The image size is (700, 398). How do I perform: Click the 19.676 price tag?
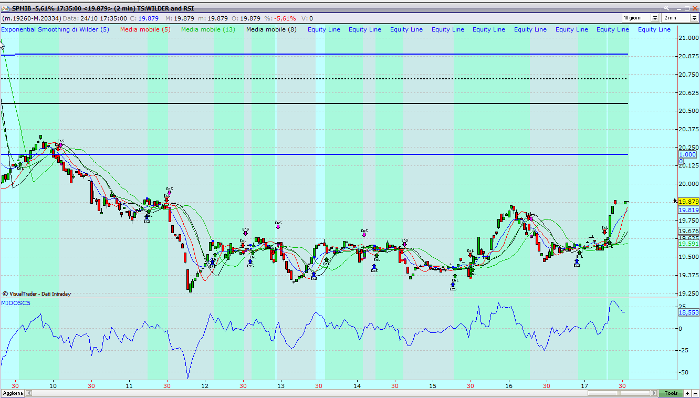[688, 231]
